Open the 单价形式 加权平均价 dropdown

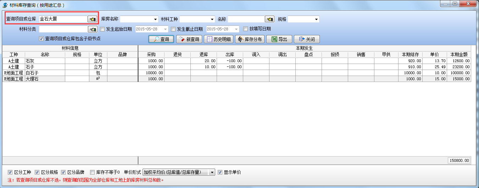(x=212, y=172)
